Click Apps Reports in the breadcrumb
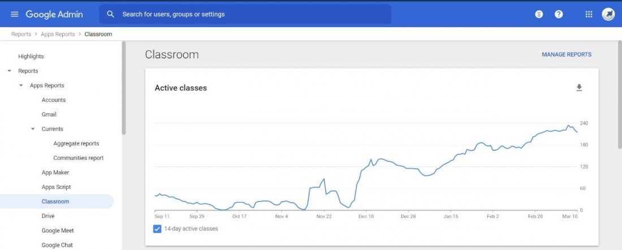The image size is (622, 250). click(58, 34)
